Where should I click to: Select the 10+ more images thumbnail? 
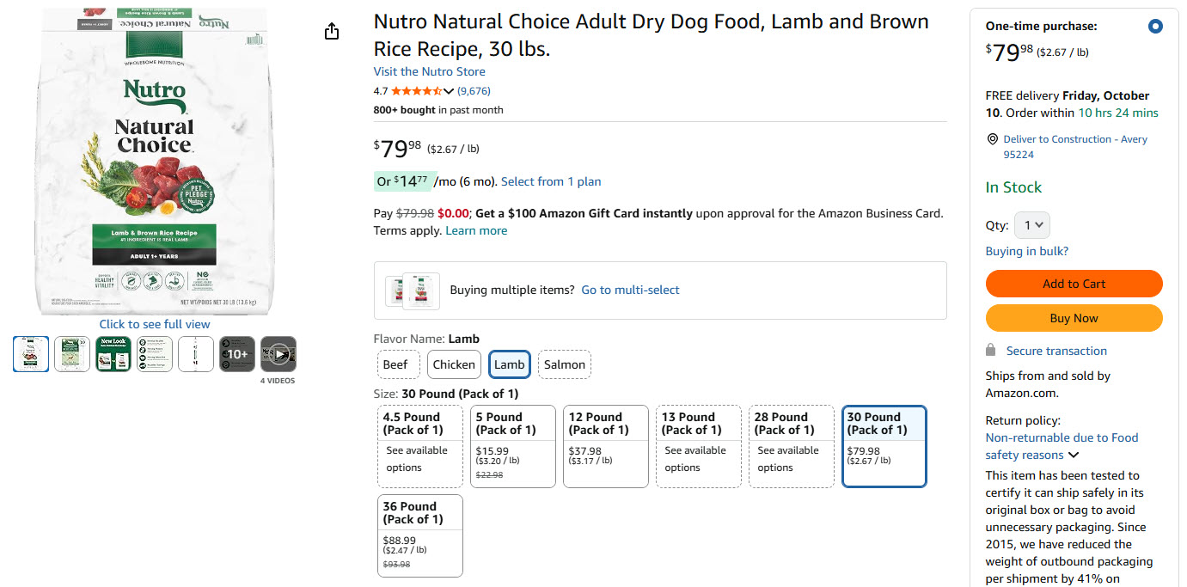click(237, 354)
